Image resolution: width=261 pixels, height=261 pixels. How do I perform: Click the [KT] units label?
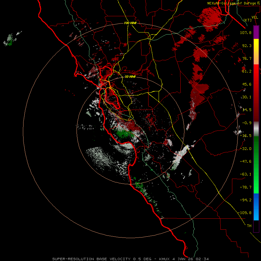pyautogui.click(x=248, y=20)
